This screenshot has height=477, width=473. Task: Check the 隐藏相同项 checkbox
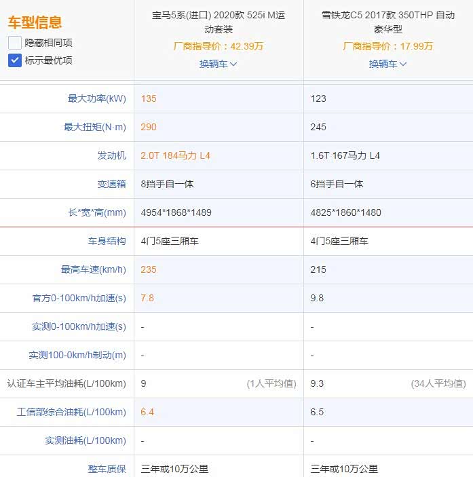pos(15,43)
